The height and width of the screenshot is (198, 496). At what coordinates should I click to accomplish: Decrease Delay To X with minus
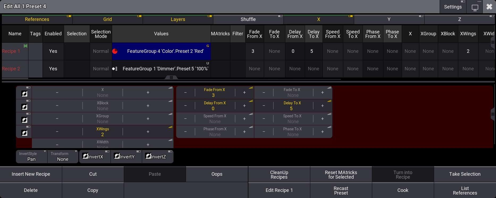264,106
